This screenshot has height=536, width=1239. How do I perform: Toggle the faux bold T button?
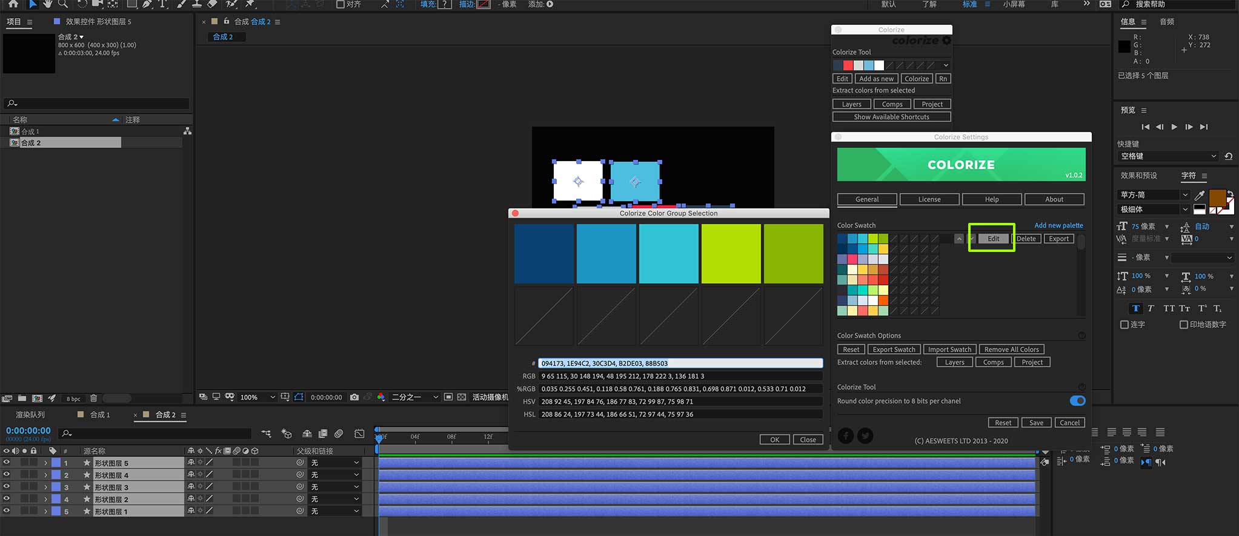(x=1136, y=308)
